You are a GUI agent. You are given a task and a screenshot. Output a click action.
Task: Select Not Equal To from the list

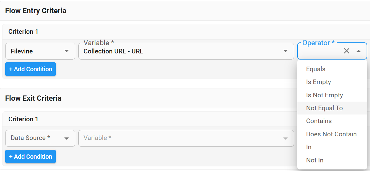[x=324, y=108]
